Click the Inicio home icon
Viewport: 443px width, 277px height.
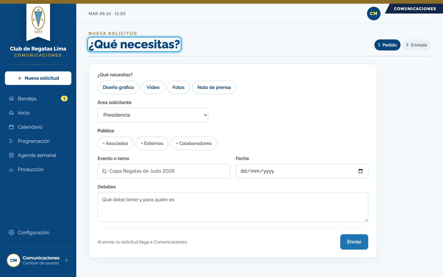11,113
